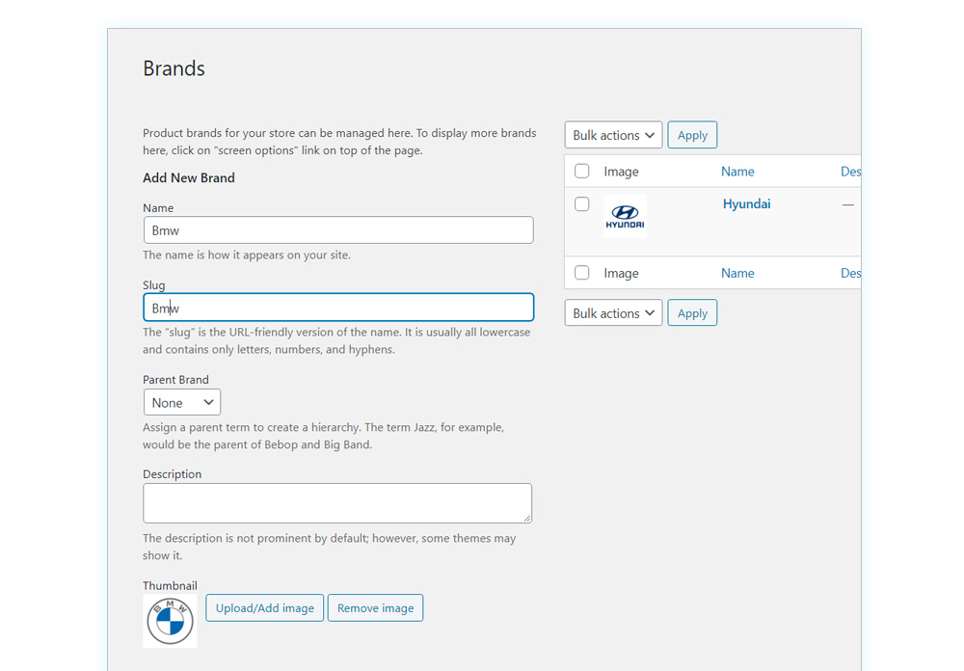Click Apply button below the brands table
The image size is (964, 671).
(692, 313)
